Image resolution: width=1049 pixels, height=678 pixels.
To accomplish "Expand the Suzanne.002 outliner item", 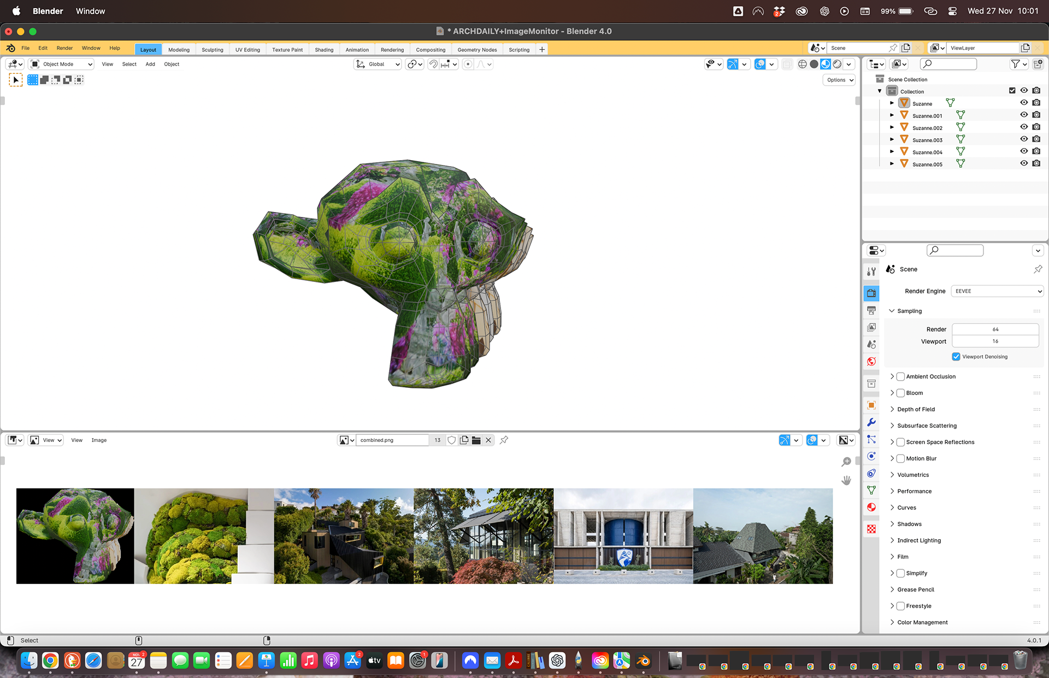I will point(892,127).
